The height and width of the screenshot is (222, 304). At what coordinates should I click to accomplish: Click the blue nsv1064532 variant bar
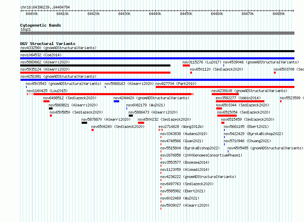[x=157, y=58]
